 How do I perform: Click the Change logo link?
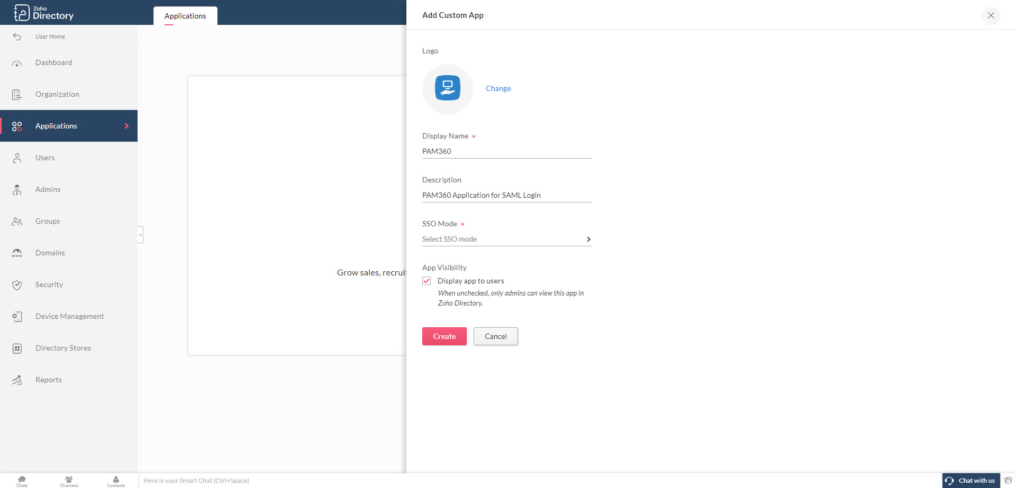click(498, 88)
